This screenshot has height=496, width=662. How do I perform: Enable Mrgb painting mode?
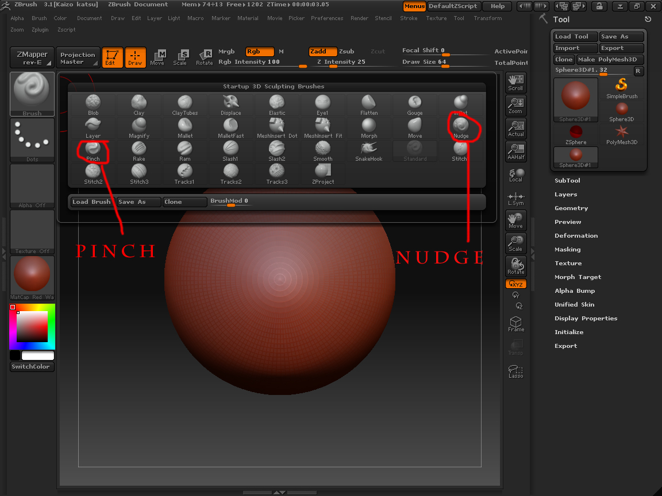[226, 52]
